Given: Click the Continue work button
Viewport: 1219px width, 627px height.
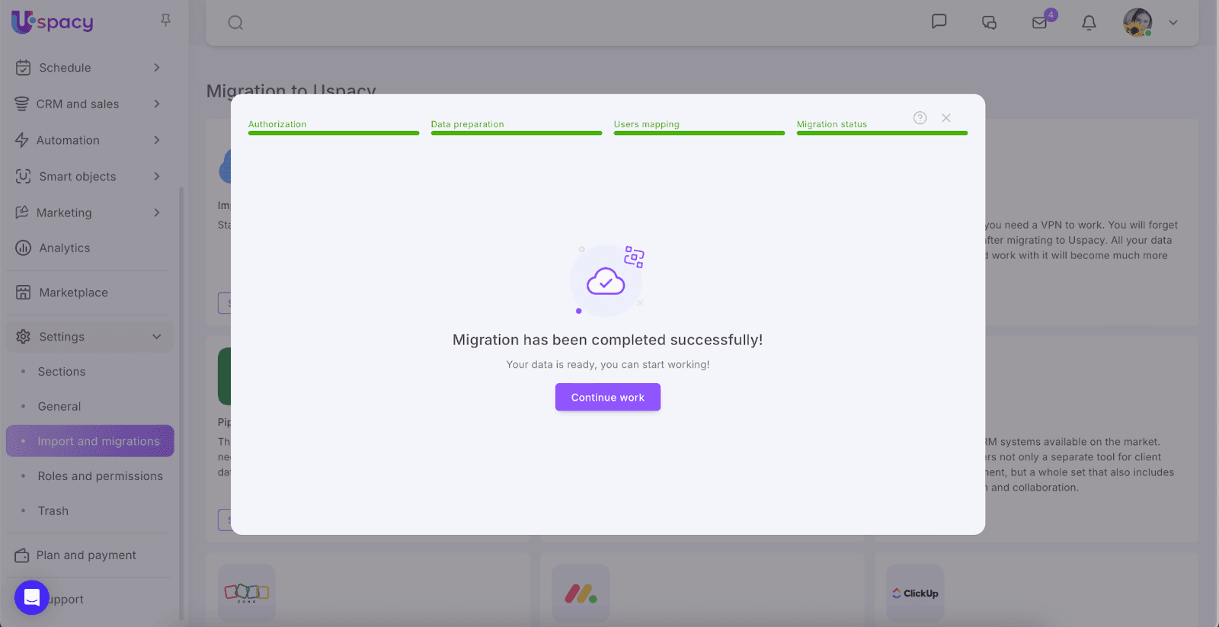Looking at the screenshot, I should (607, 397).
